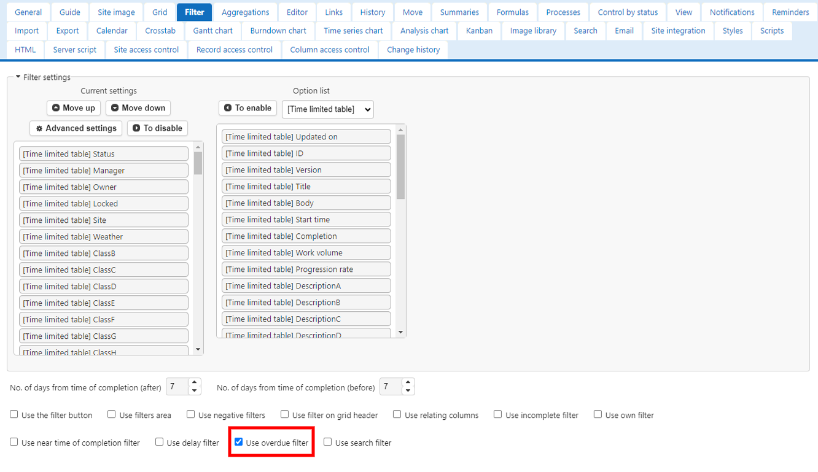This screenshot has height=472, width=818.
Task: Uncheck Use overdue filter checkbox
Action: 239,442
